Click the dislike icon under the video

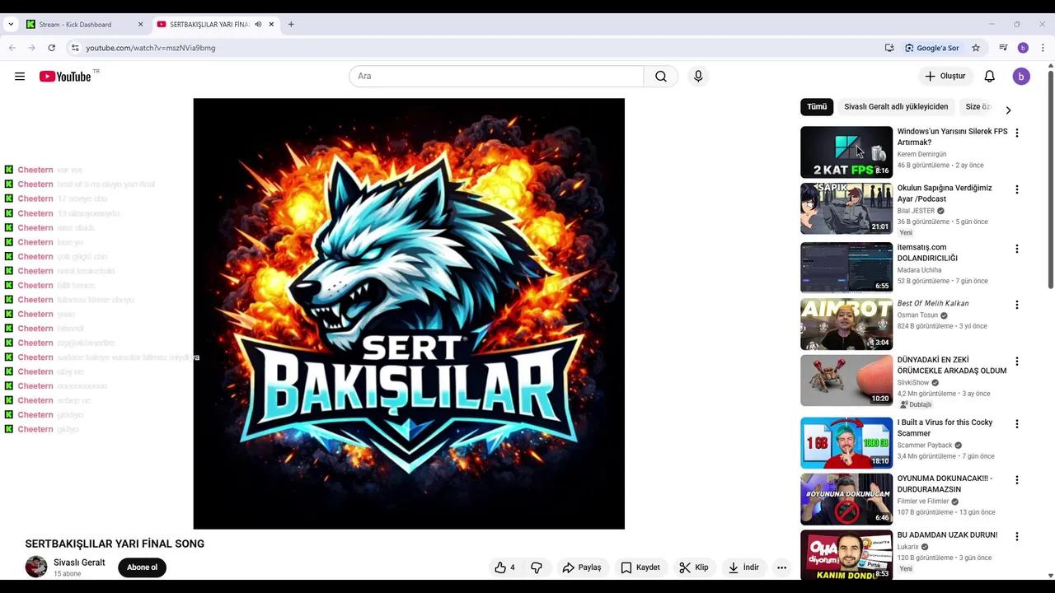(x=536, y=567)
